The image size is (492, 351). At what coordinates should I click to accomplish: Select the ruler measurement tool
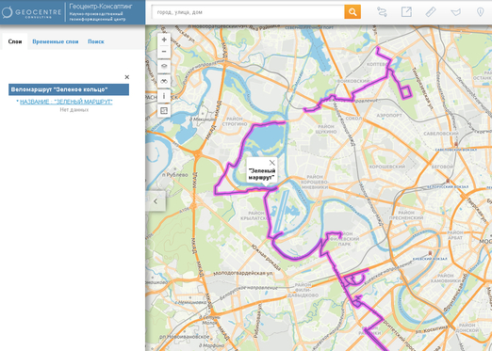431,12
